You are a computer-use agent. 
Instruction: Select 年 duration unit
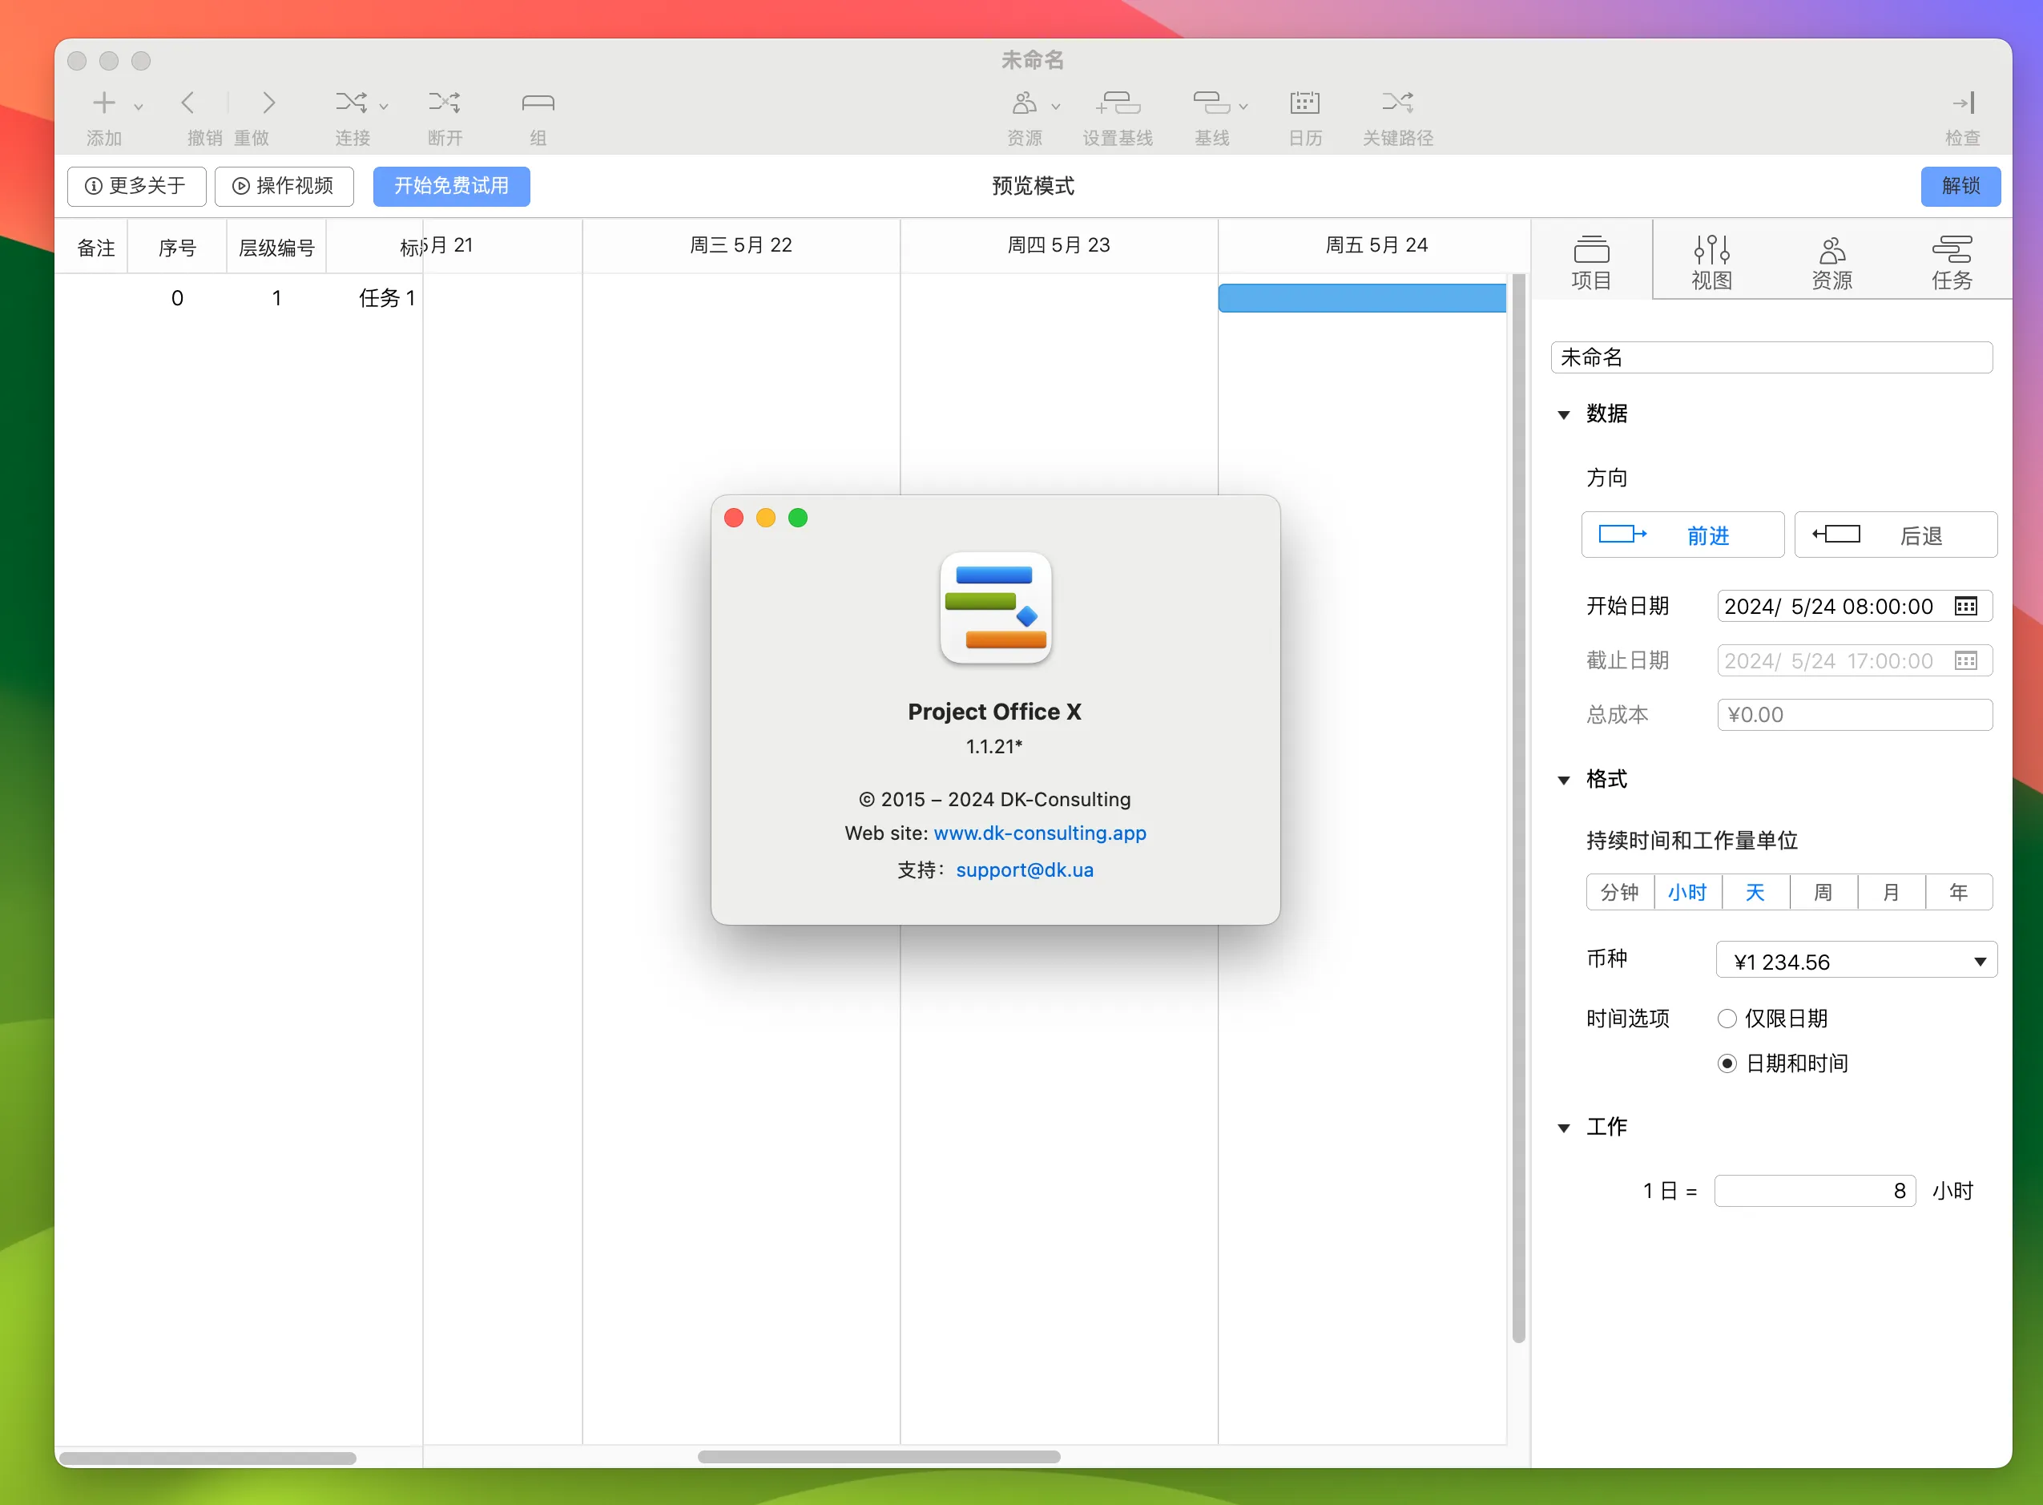pyautogui.click(x=1958, y=892)
